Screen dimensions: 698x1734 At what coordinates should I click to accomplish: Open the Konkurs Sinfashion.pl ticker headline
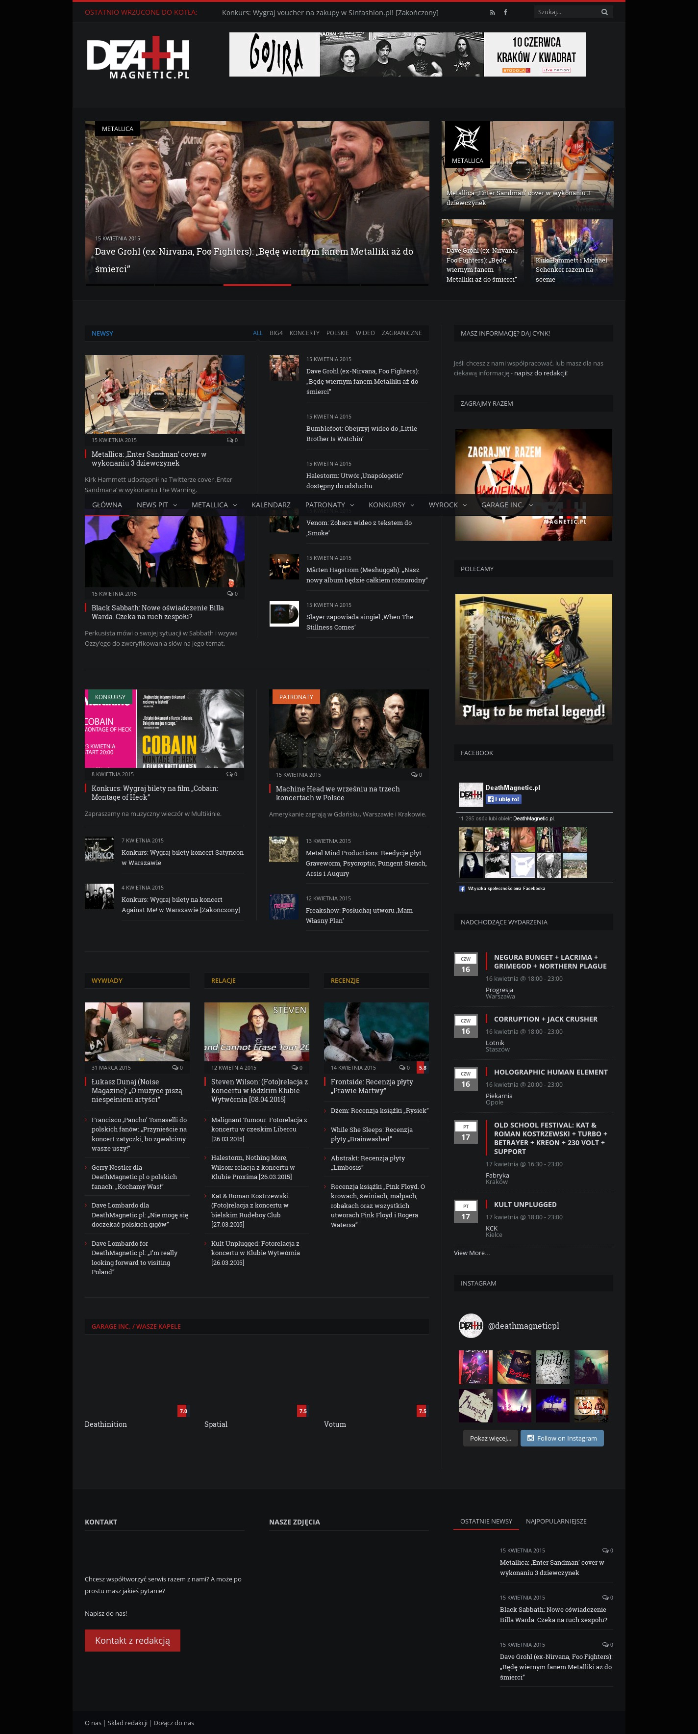330,12
